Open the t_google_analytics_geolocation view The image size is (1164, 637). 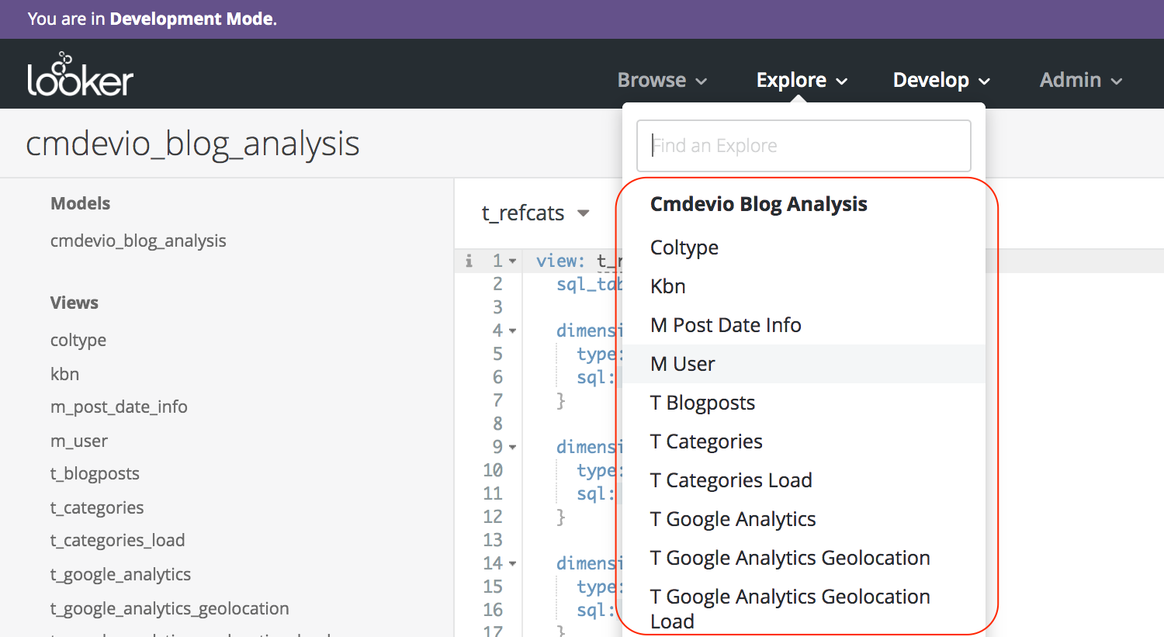coord(170,608)
